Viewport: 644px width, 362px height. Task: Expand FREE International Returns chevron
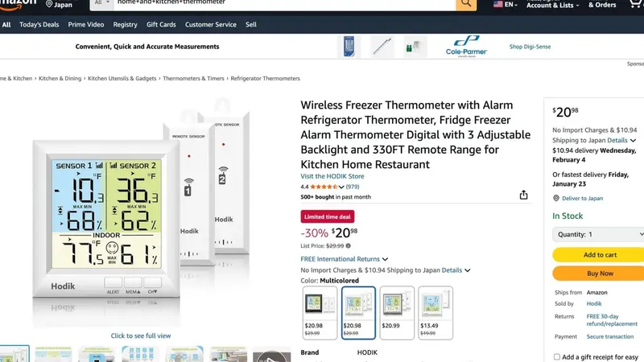pos(385,259)
